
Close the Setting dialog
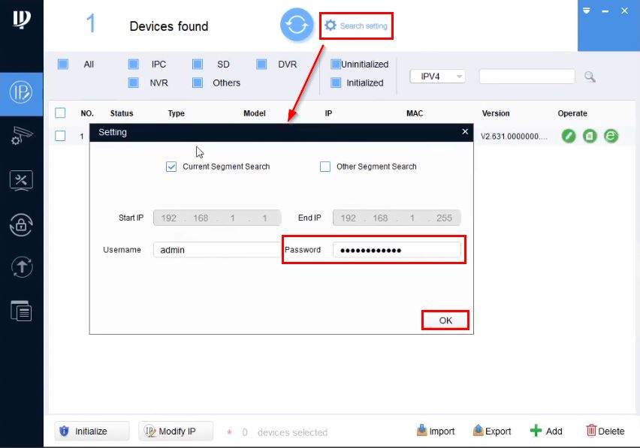(465, 131)
